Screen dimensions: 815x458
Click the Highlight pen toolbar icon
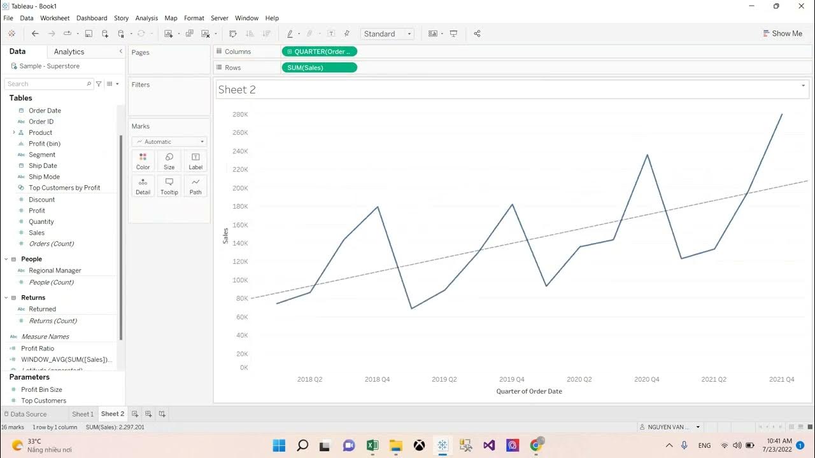(x=290, y=34)
